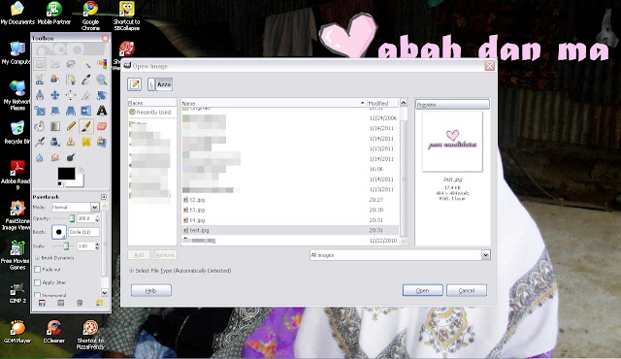Select the Crop tool
This screenshot has height=359, width=621.
[86, 95]
